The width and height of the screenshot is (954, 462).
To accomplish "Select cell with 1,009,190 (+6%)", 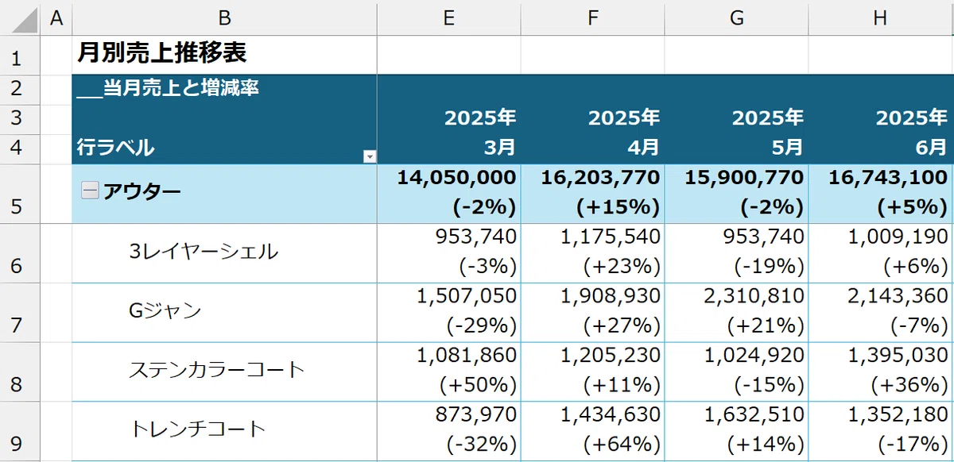I will pyautogui.click(x=881, y=253).
